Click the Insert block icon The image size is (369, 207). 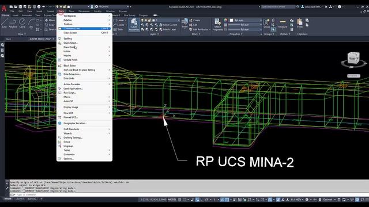pyautogui.click(x=184, y=24)
